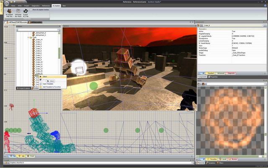The image size is (268, 168).
Task: Switch to Templates bottom tab
Action: 210,163
